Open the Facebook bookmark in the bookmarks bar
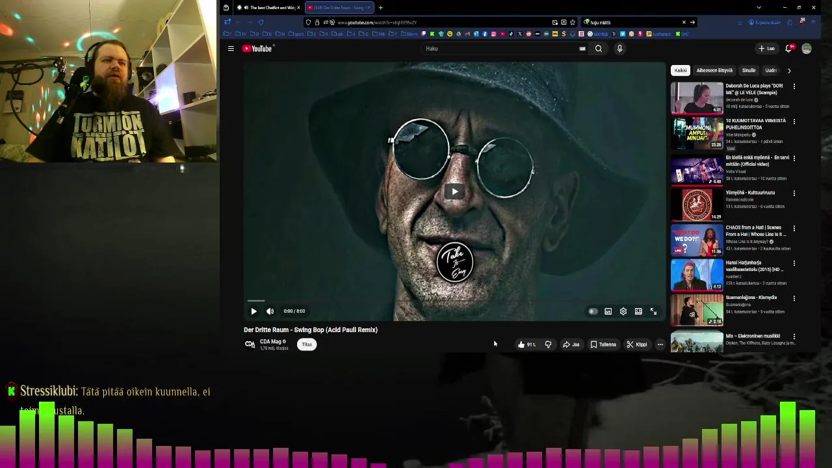The image size is (832, 468). [x=485, y=34]
